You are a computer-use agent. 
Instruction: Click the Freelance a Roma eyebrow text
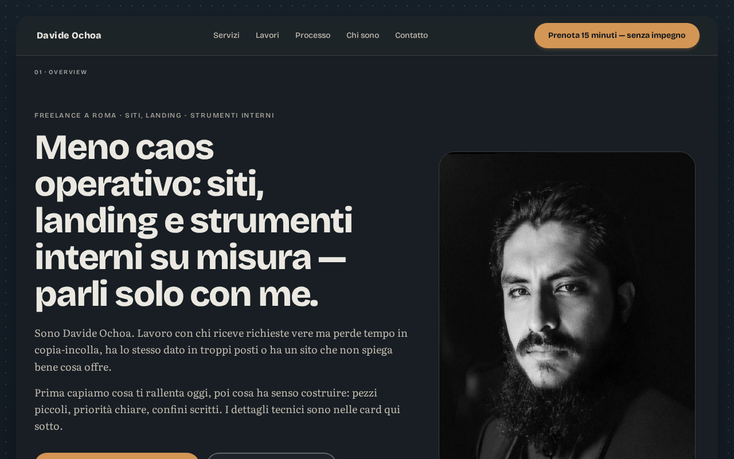(154, 115)
